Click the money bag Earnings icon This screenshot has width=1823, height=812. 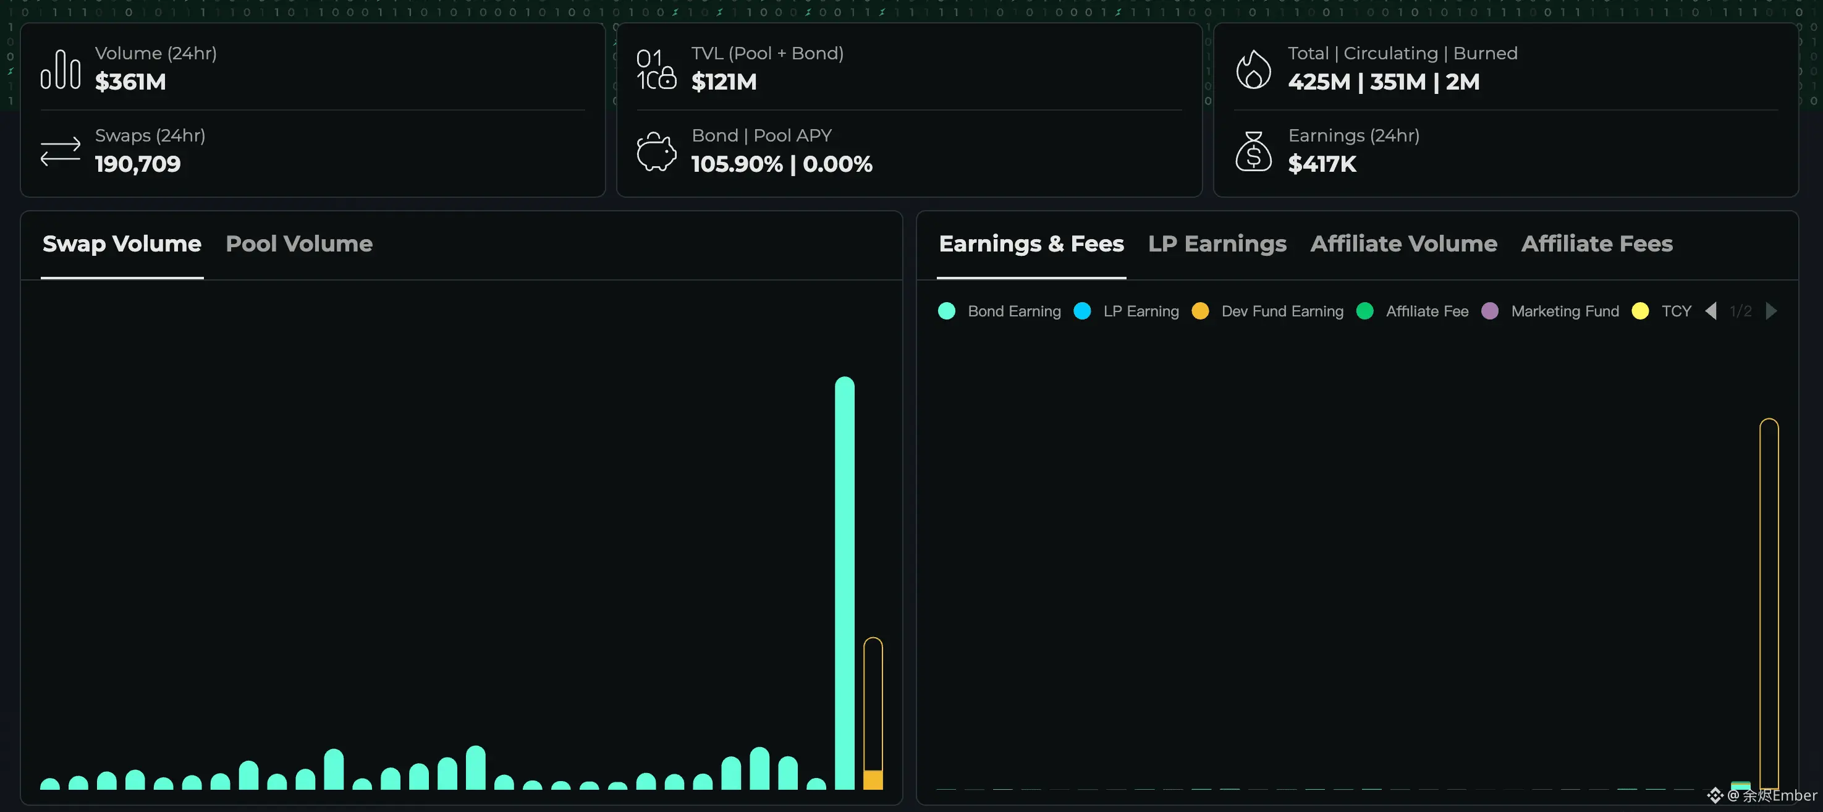[x=1253, y=151]
